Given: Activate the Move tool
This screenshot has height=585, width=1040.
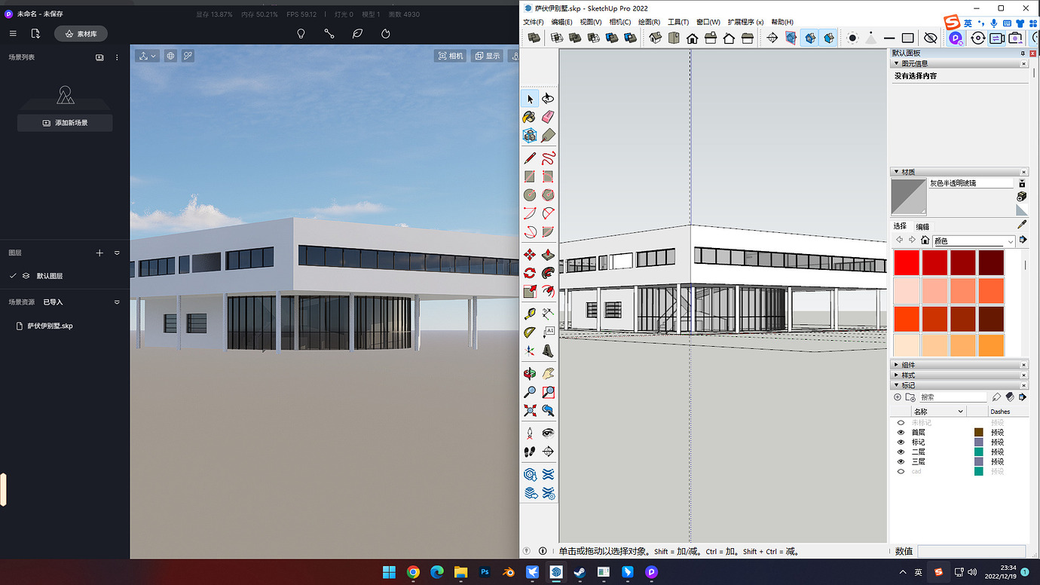Looking at the screenshot, I should [530, 255].
